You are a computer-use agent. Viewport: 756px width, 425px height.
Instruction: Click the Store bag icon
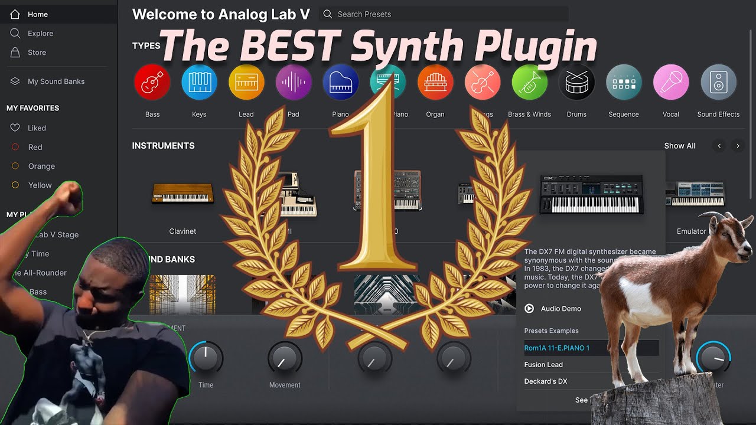click(x=15, y=53)
